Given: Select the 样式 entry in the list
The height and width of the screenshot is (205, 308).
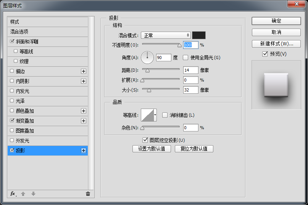Looking at the screenshot, I should pyautogui.click(x=48, y=22).
